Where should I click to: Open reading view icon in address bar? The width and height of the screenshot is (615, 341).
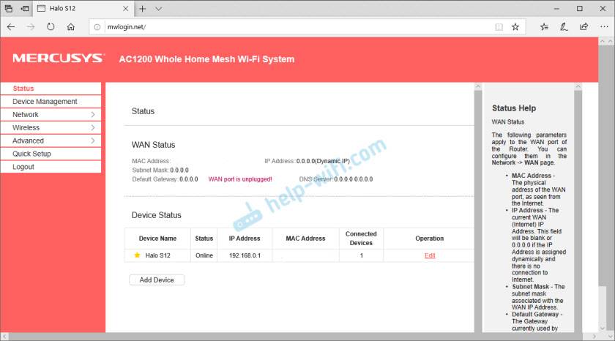click(499, 27)
